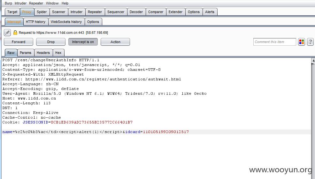Switch to the Alerts tab
Image resolution: width=315 pixels, height=179 pixels.
[x=210, y=12]
